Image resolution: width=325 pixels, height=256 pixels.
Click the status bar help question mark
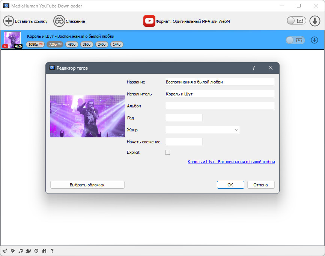point(52,251)
